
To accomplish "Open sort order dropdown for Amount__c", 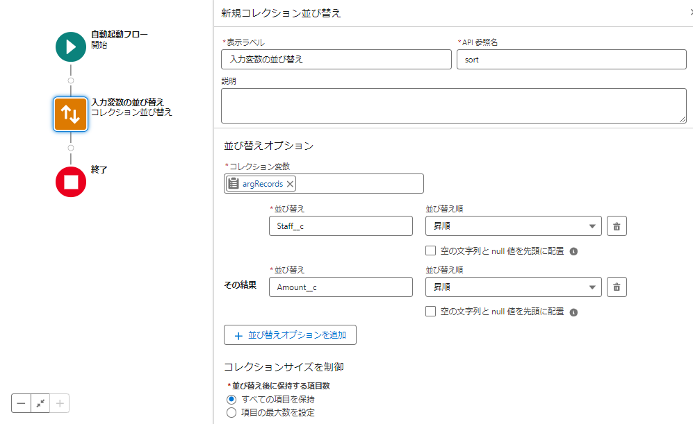I will tap(513, 287).
